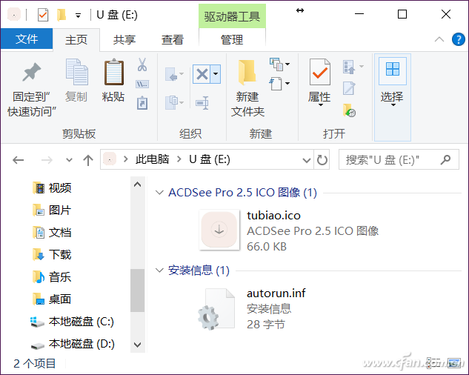Select the autorun.inf file
The width and height of the screenshot is (469, 375).
[251, 309]
